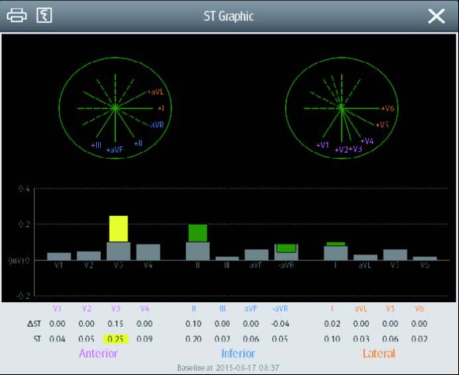Click the V4 gray bar in chart
The image size is (459, 375).
148,252
